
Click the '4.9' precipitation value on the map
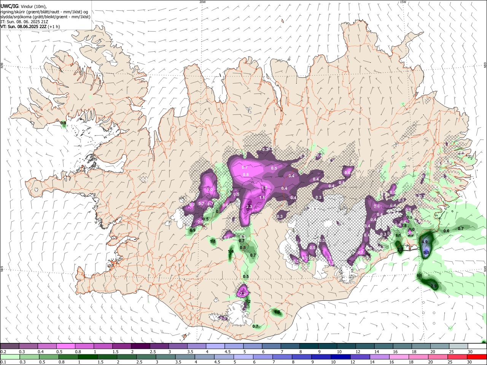coord(425,242)
